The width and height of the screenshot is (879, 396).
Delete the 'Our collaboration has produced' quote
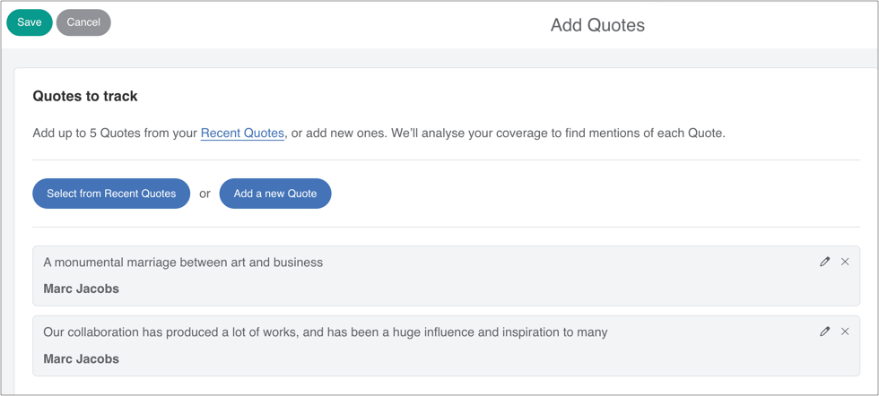[x=845, y=331]
